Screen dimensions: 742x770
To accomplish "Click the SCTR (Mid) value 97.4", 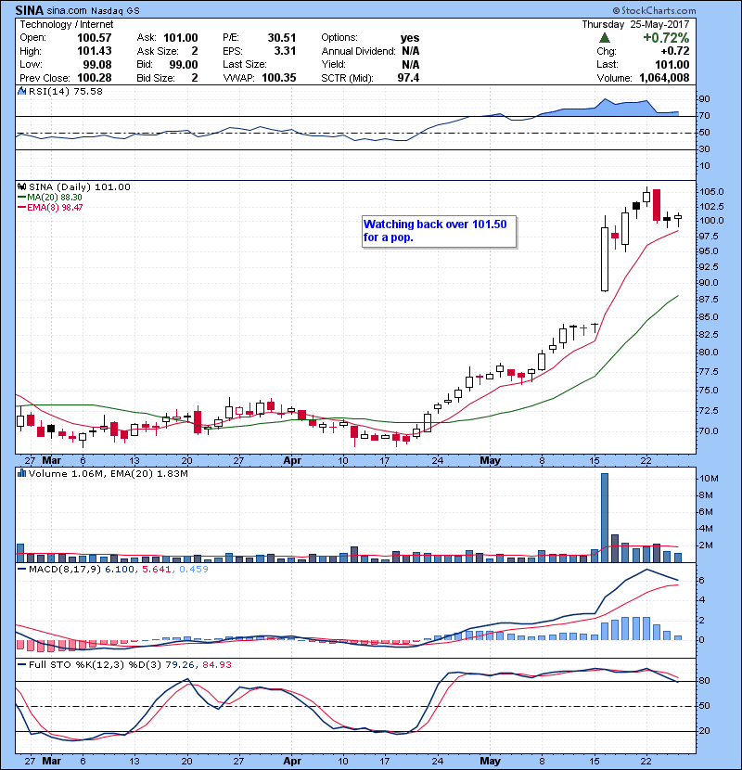I will [x=409, y=78].
